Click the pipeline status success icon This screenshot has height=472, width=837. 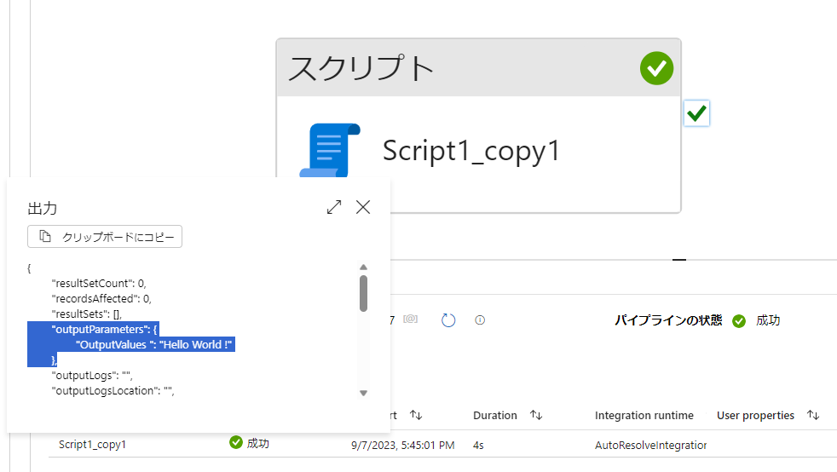(739, 321)
